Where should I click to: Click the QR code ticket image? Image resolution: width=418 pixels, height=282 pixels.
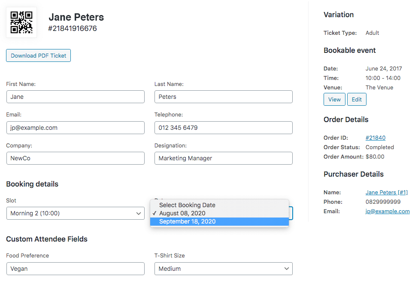21,22
